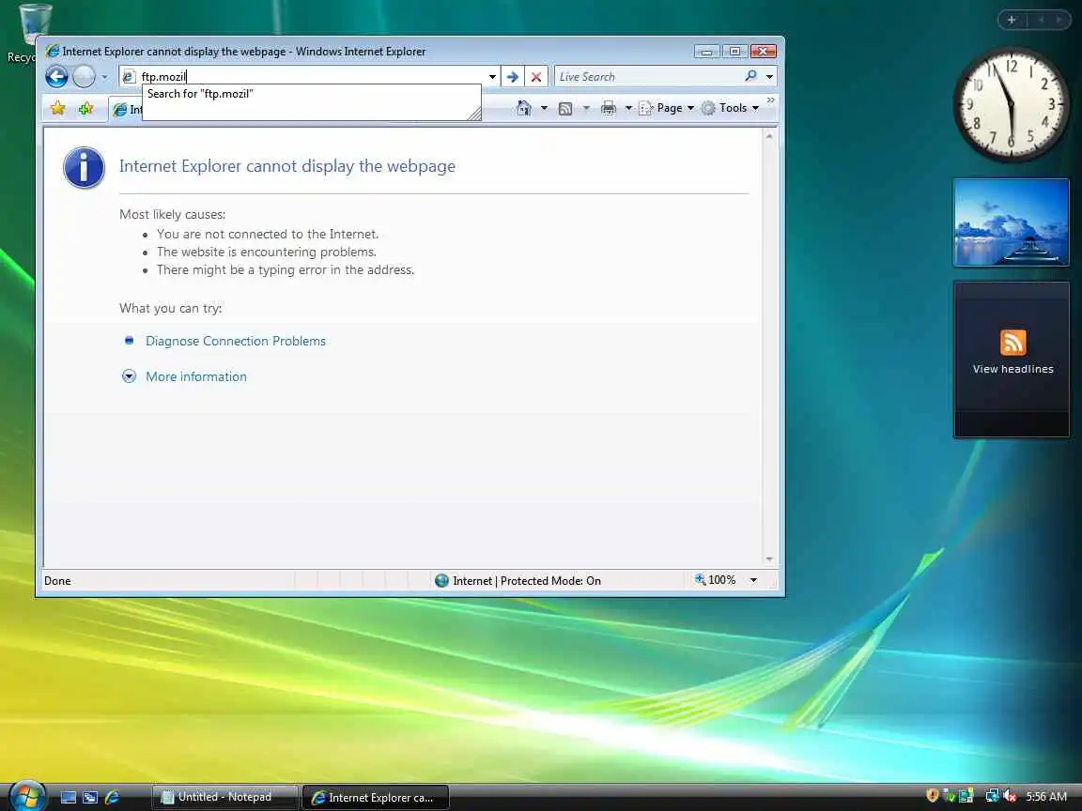Click the security shield tray icon
The height and width of the screenshot is (811, 1082).
click(x=933, y=796)
